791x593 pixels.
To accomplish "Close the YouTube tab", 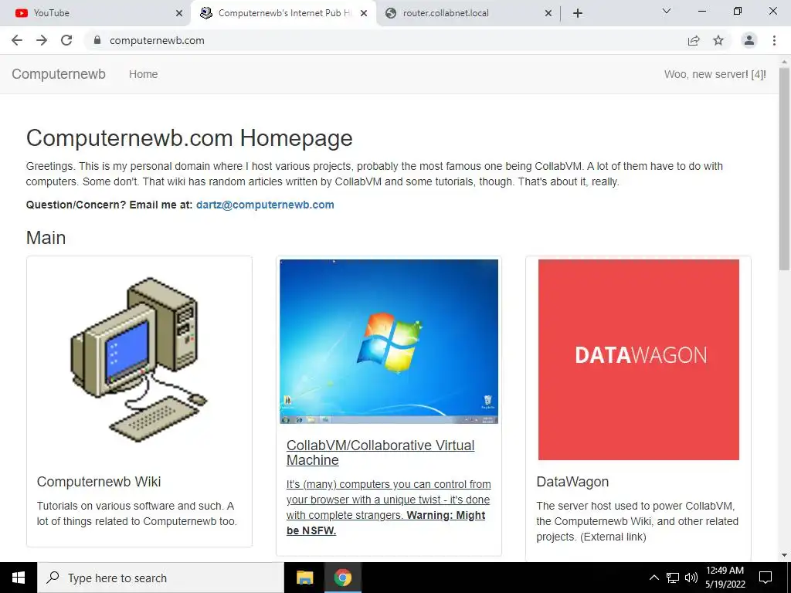I will click(179, 13).
